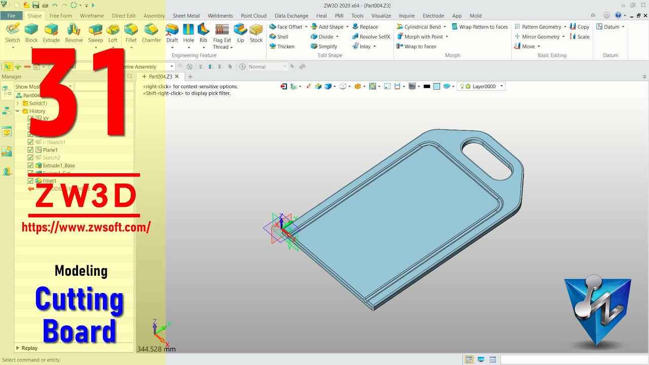649x365 pixels.
Task: Open the Inquire ribbon tab
Action: coord(407,16)
